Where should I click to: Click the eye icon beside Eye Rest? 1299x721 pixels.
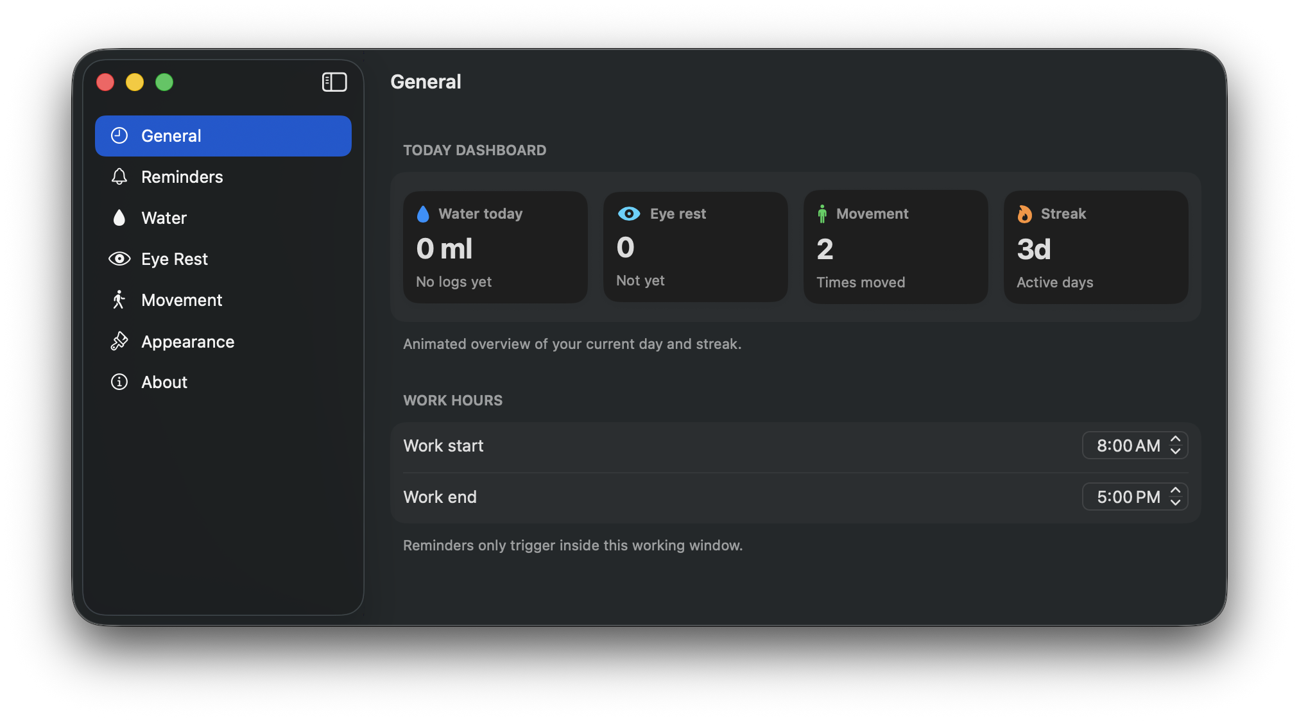pos(119,259)
